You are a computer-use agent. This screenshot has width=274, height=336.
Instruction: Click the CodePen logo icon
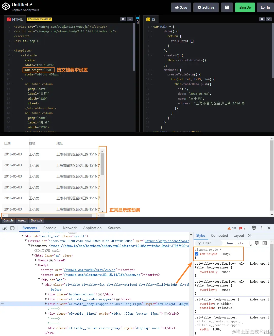[6, 7]
